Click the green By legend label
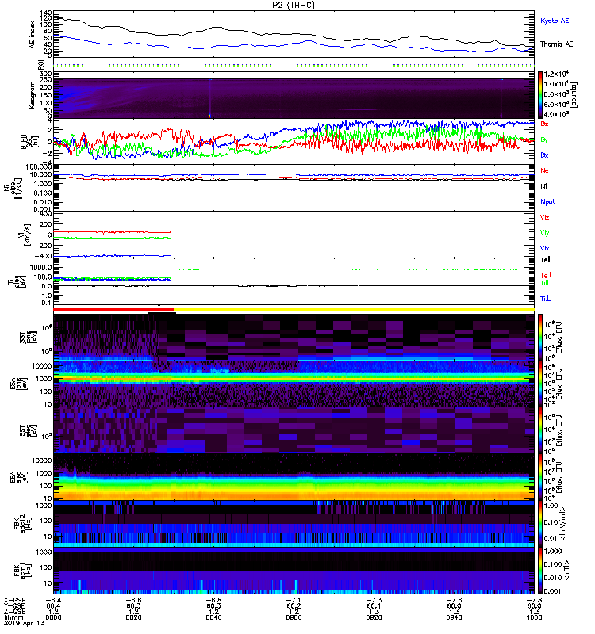 point(544,140)
